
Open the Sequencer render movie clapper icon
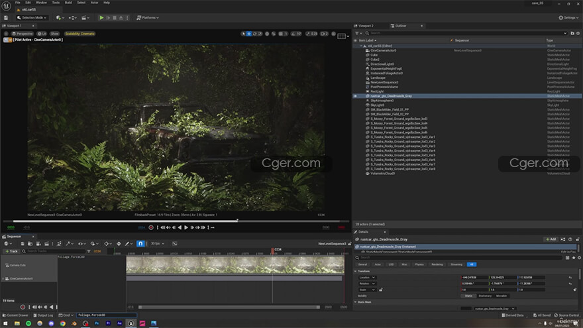click(x=46, y=244)
